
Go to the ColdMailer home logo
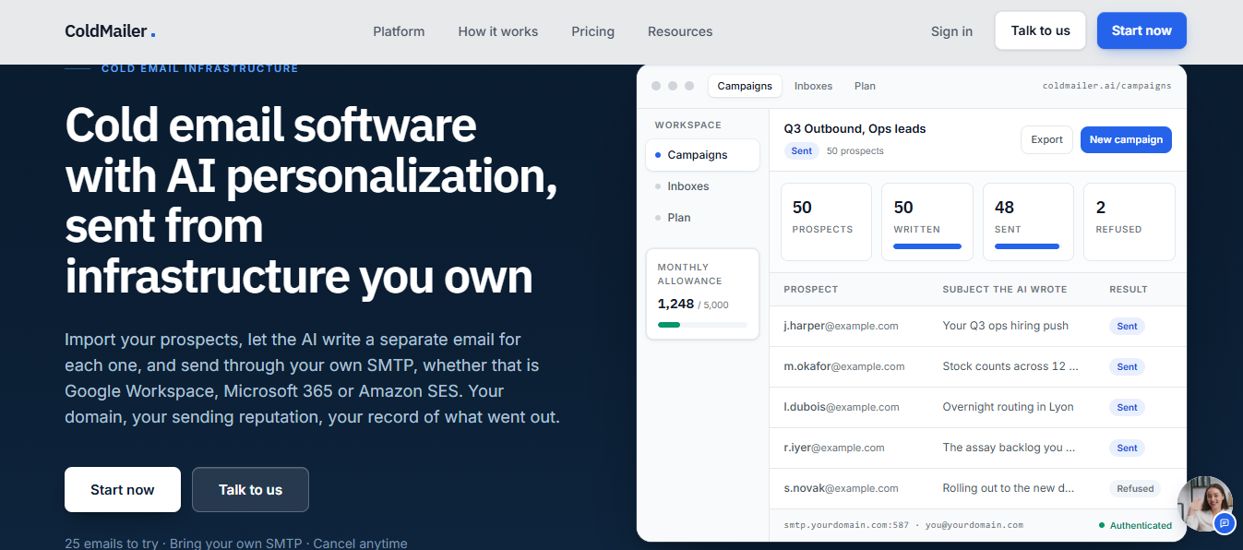(110, 31)
